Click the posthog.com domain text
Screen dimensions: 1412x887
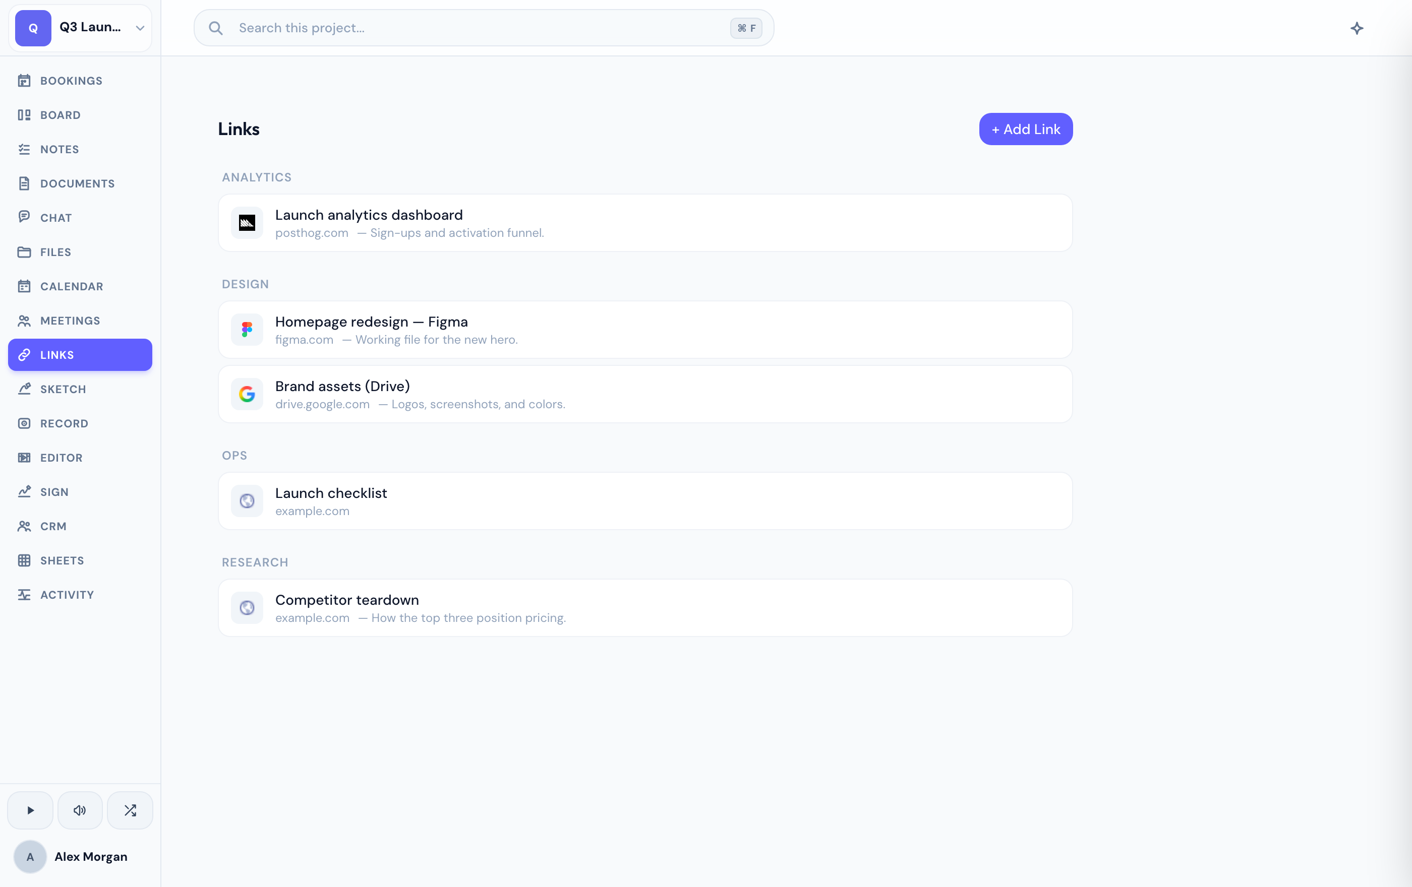tap(312, 233)
